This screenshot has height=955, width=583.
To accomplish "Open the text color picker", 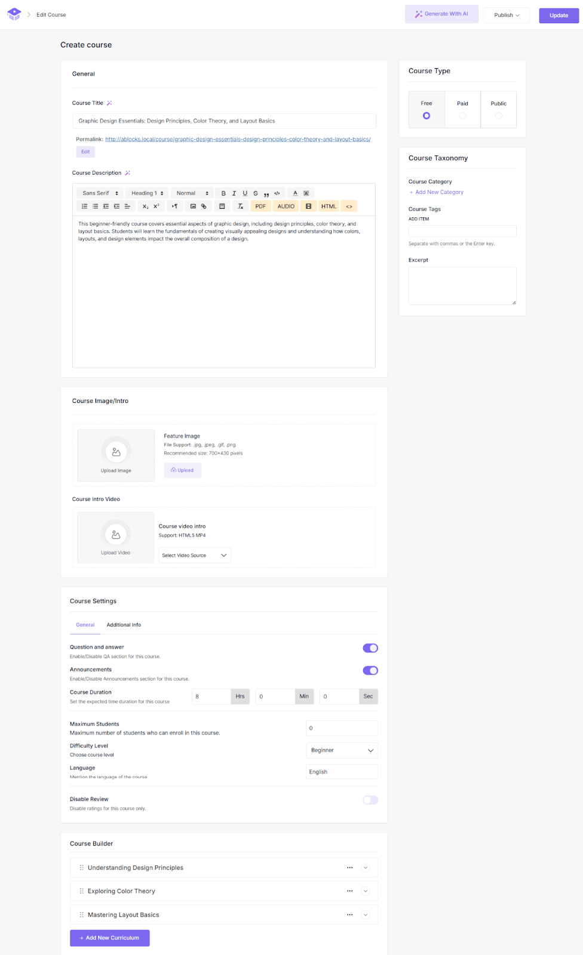I will tap(295, 193).
